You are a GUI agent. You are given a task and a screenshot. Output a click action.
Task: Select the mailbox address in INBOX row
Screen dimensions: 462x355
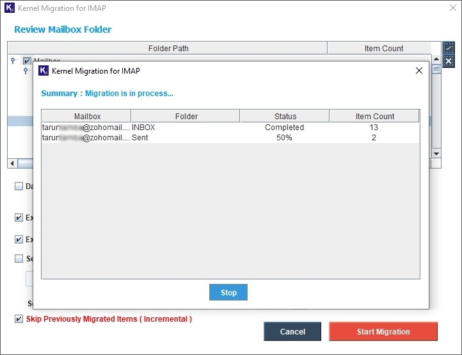pos(86,128)
